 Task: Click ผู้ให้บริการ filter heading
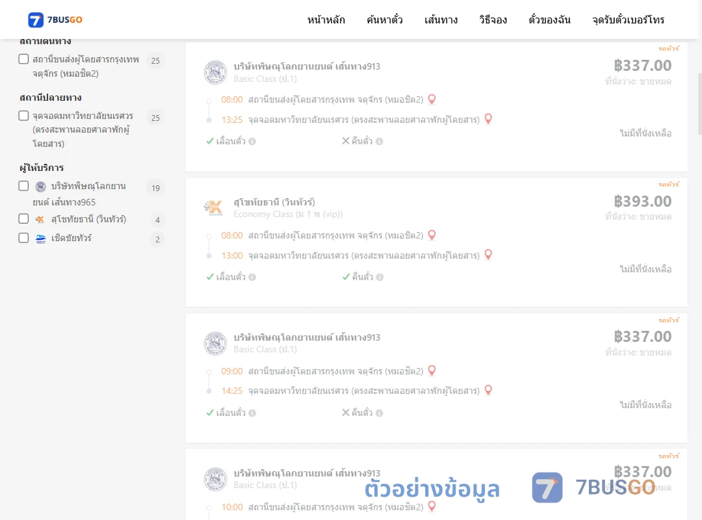[x=42, y=168]
